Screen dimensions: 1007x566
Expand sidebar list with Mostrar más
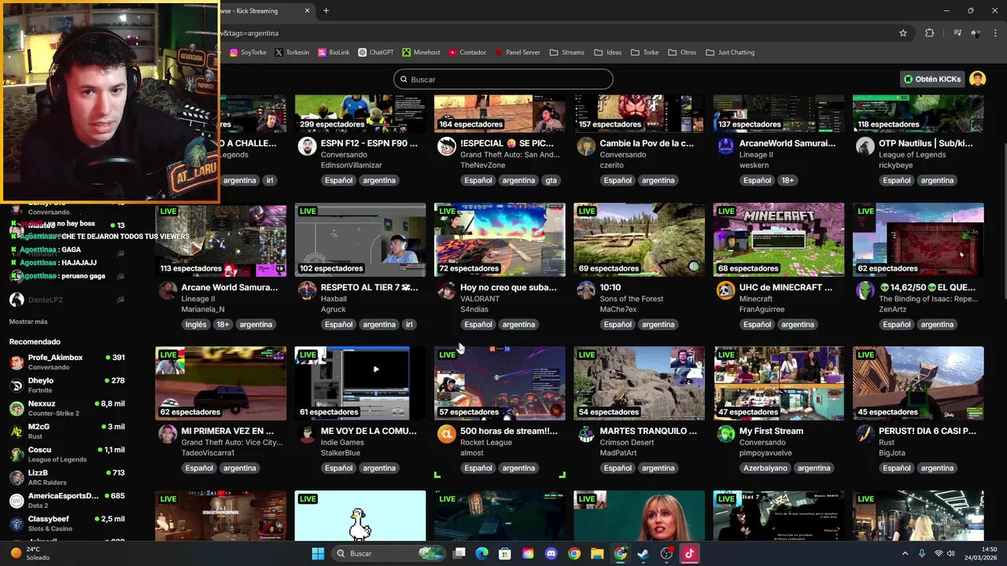[28, 322]
